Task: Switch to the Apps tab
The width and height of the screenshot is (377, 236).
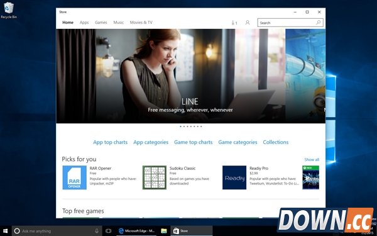Action: (84, 23)
